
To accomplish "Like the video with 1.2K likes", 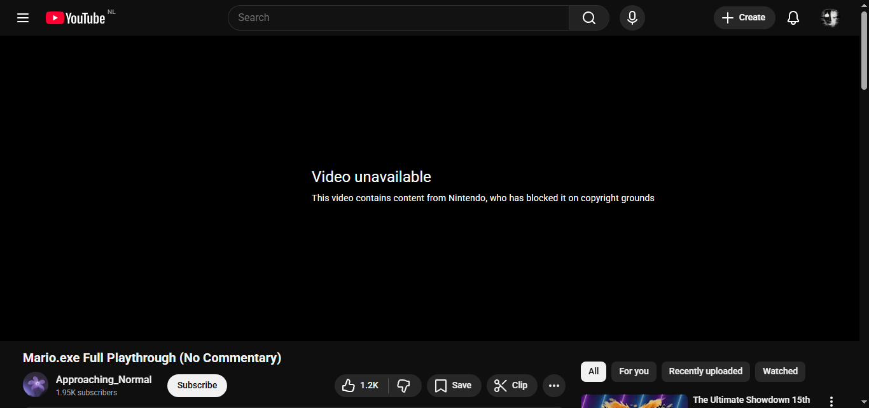I will [x=361, y=386].
